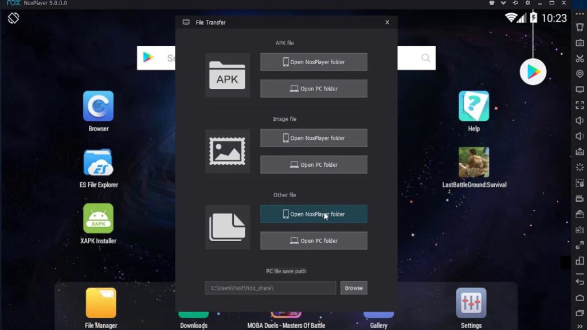
Task: Open NoxPlayer system settings gear
Action: pos(527,3)
